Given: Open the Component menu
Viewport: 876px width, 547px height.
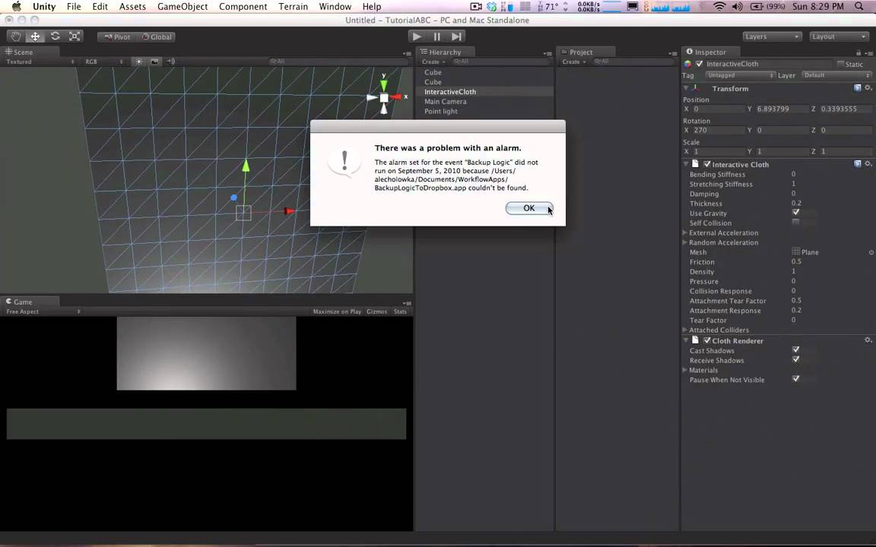Looking at the screenshot, I should coord(243,7).
